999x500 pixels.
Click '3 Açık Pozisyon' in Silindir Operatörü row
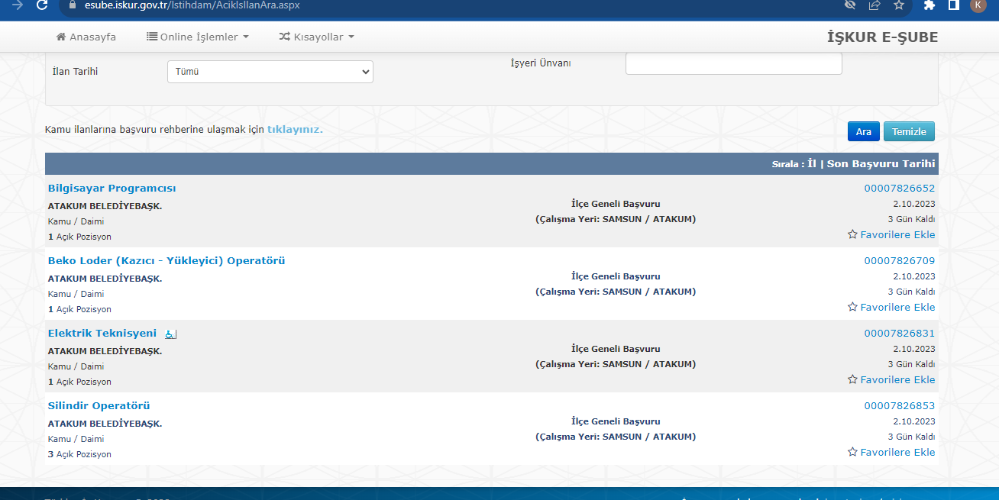(79, 454)
